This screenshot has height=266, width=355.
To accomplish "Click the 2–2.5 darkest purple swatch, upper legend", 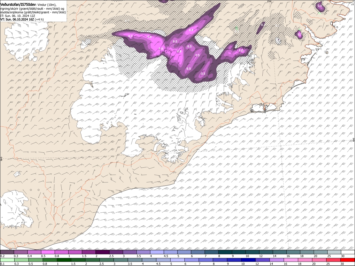I will tap(102, 252).
